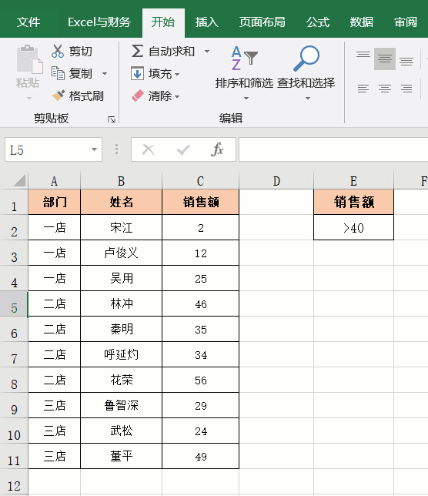Open the clipboard pane launcher

112,119
